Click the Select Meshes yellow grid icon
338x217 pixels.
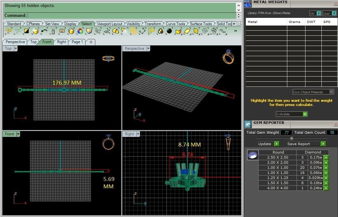pyautogui.click(x=196, y=31)
